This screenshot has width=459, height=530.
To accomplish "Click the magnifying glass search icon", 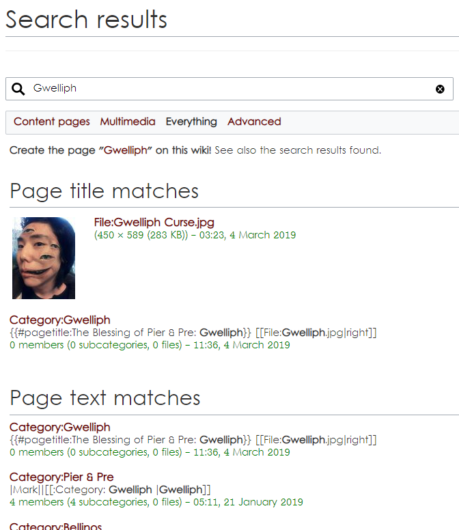I will [x=18, y=89].
